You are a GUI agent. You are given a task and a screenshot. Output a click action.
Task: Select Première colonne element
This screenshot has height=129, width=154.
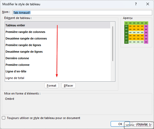(58, 65)
